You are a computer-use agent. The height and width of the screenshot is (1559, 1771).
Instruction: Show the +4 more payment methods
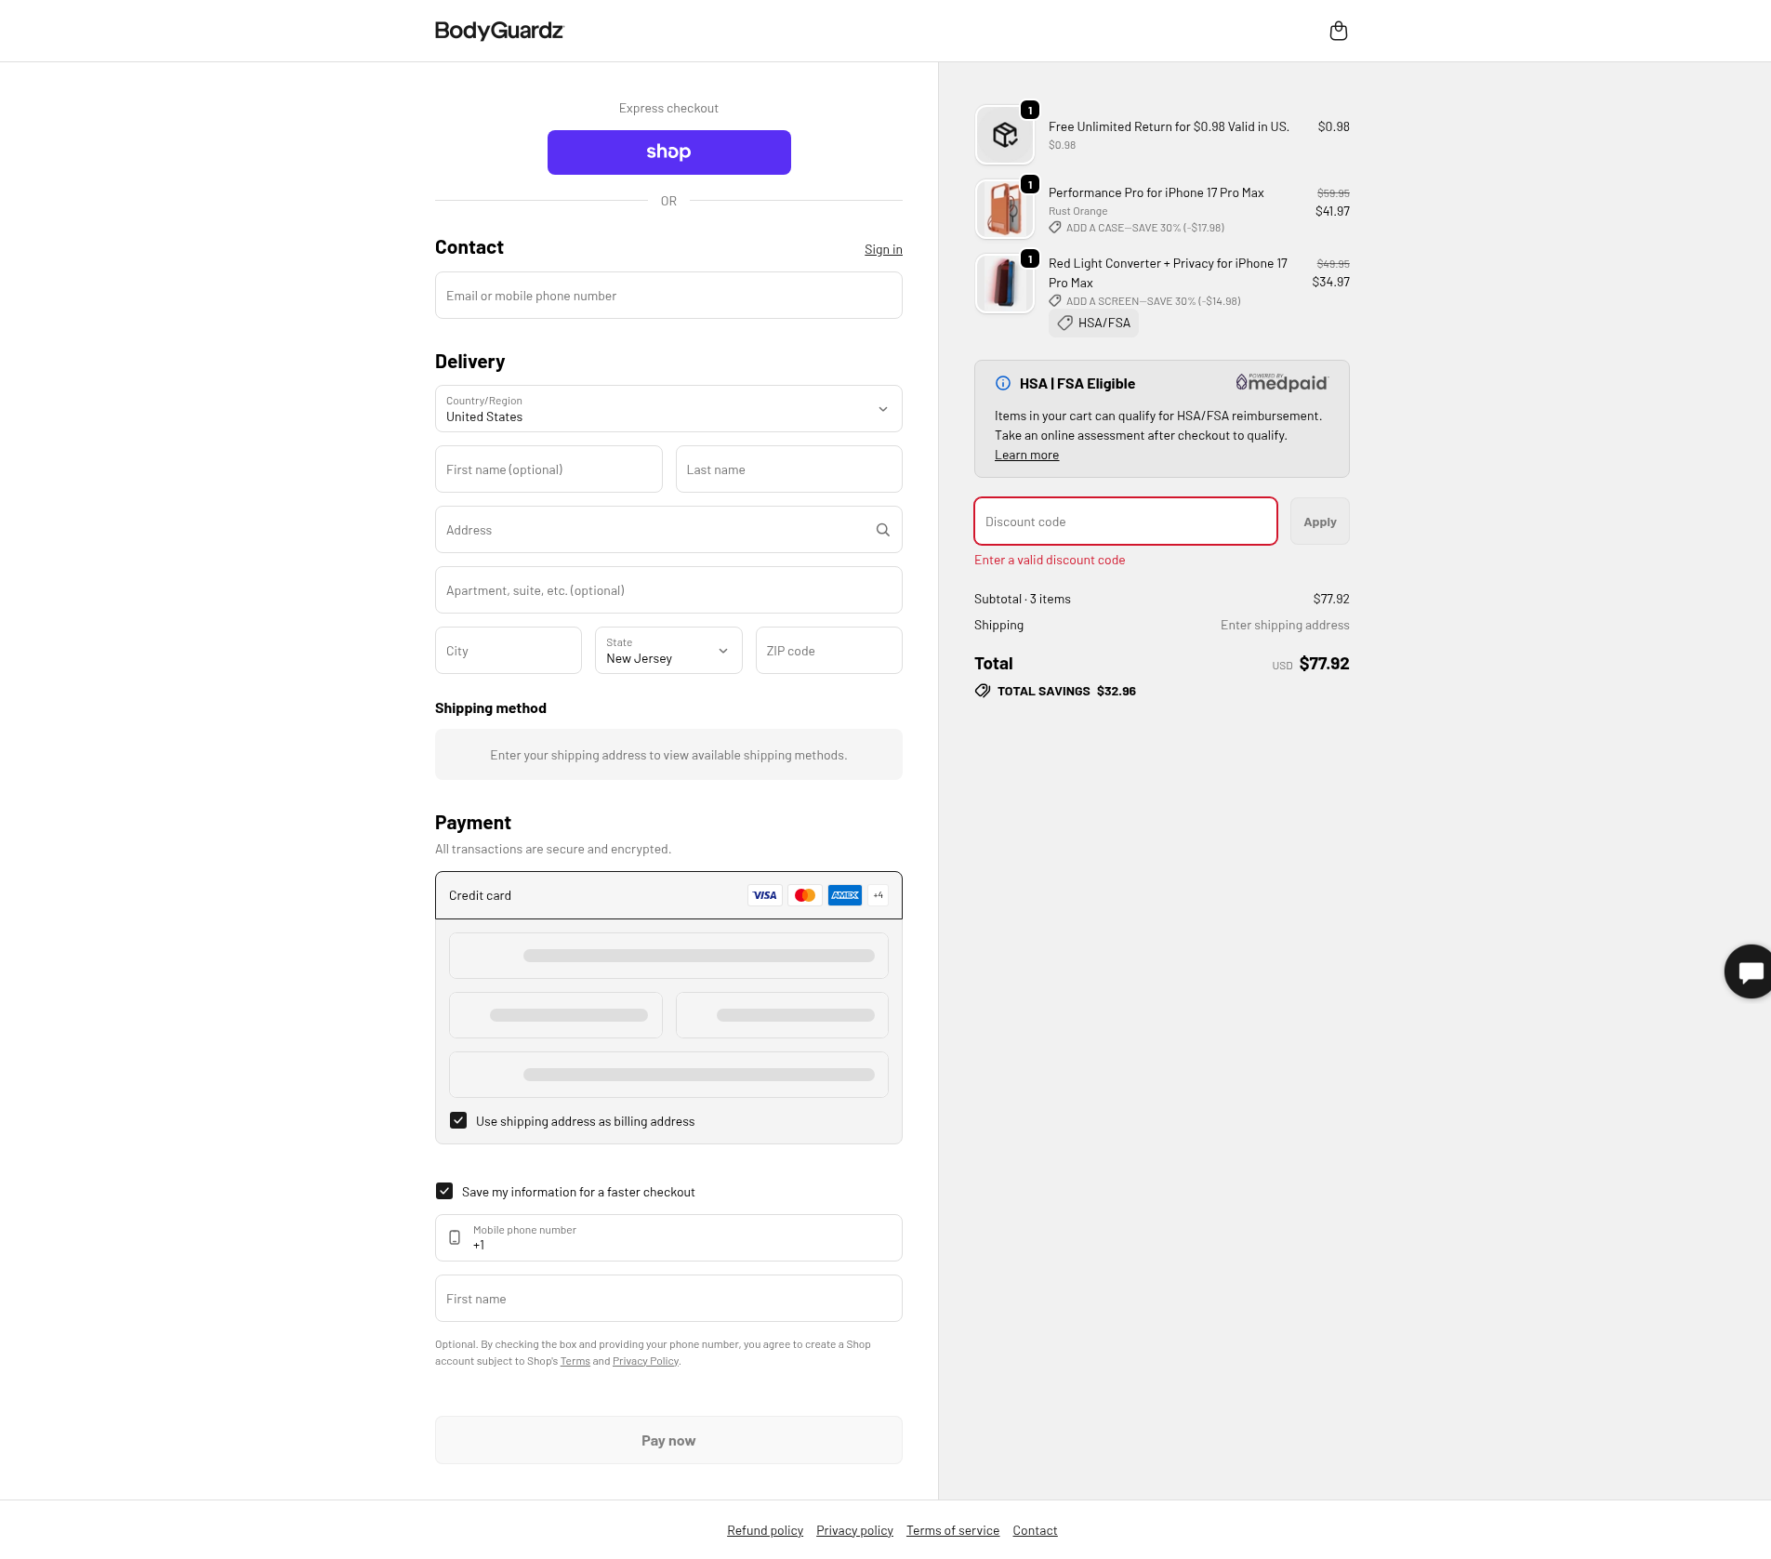pyautogui.click(x=878, y=895)
